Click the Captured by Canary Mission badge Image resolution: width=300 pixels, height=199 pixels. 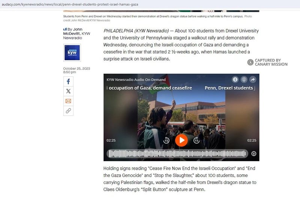click(x=267, y=62)
